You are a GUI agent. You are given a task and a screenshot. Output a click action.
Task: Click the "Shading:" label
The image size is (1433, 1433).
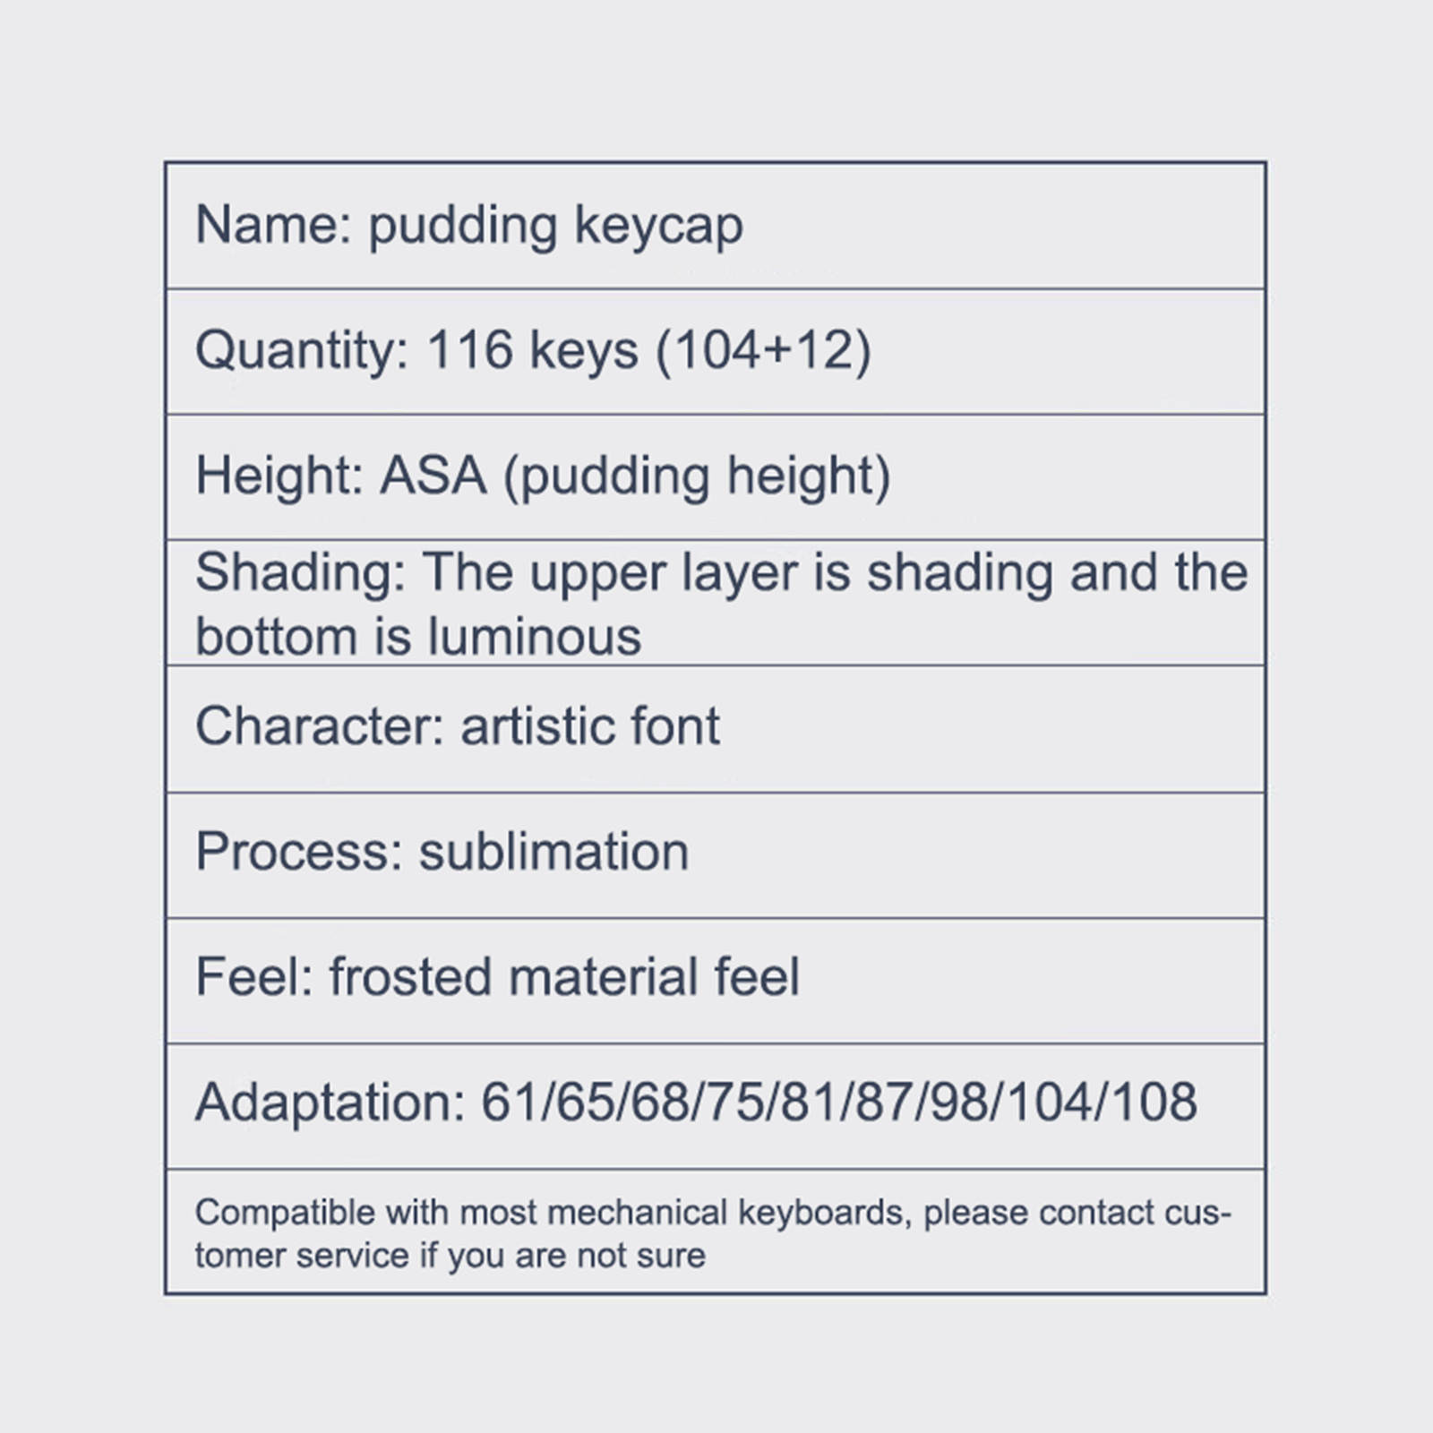[300, 572]
